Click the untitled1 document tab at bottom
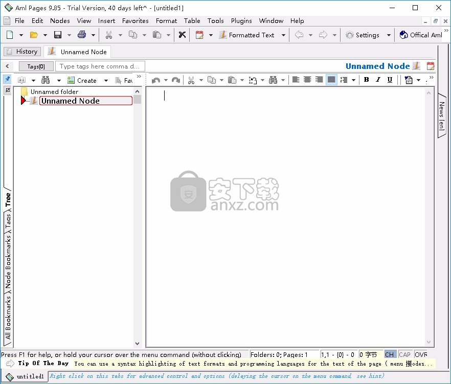451x384 pixels. 25,376
